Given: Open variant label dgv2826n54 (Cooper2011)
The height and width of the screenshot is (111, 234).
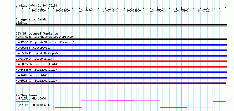Looking at the screenshot, I should [34, 59].
